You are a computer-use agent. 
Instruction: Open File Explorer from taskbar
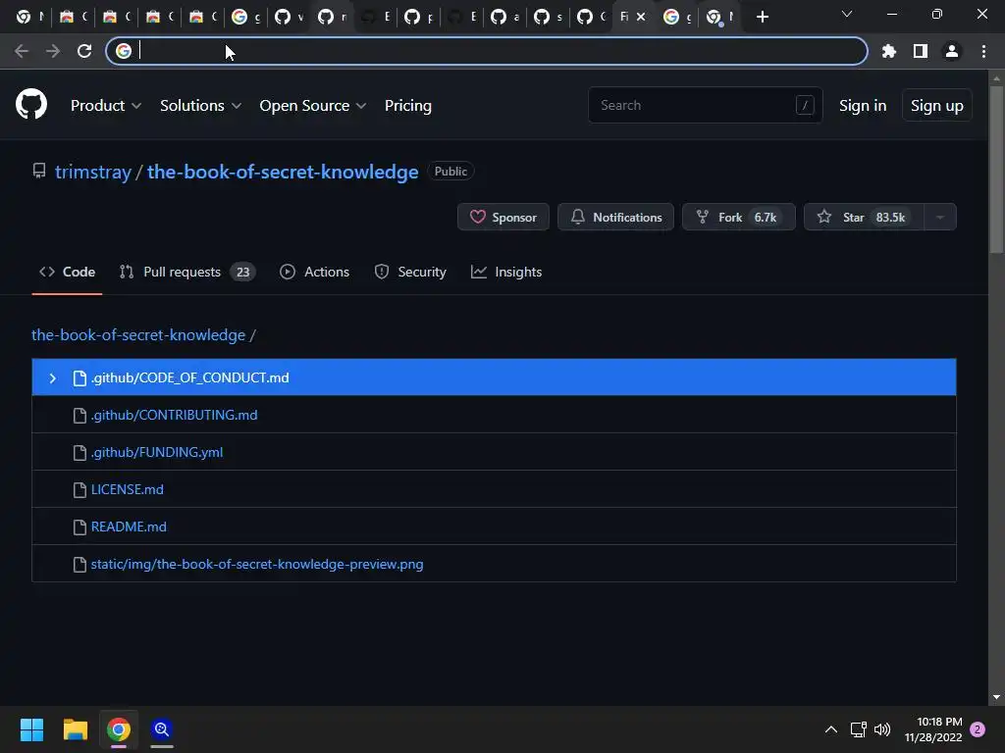tap(75, 729)
